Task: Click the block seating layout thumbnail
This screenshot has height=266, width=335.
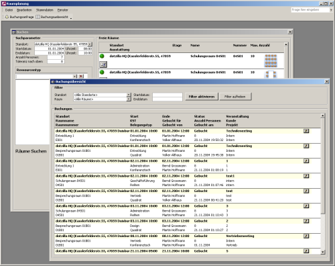Action: pos(271,61)
